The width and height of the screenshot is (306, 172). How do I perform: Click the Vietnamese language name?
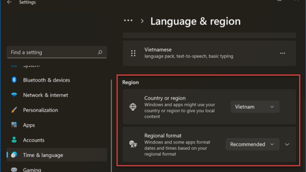(x=158, y=50)
